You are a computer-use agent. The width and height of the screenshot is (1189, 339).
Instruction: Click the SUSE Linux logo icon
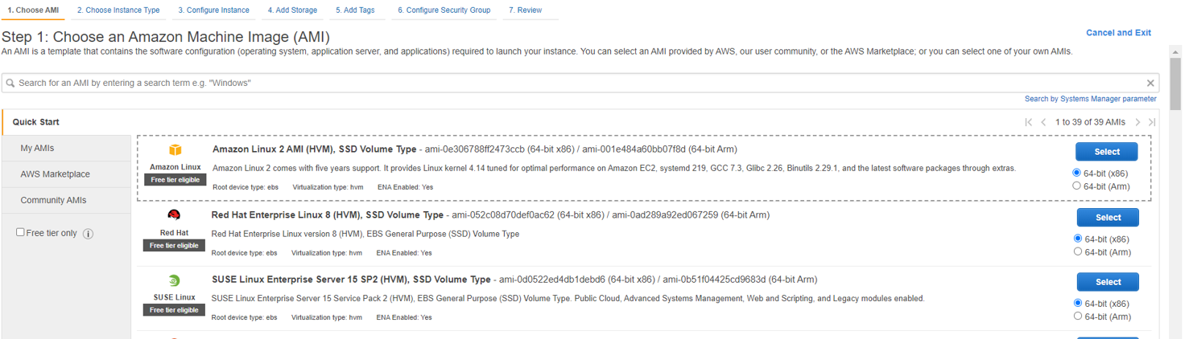click(x=174, y=280)
